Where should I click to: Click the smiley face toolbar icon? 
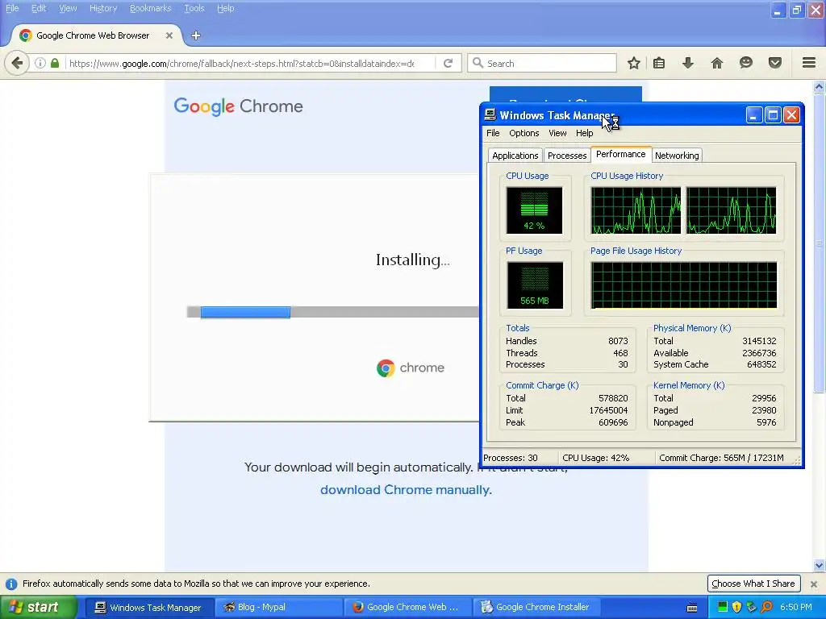pos(746,63)
